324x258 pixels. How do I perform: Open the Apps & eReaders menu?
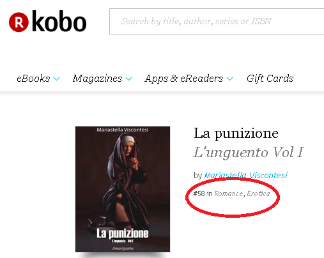[x=184, y=79]
